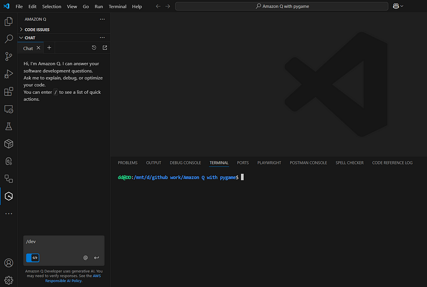427x287 pixels.
Task: Open the connected squares icon in activity bar
Action: tap(9, 179)
